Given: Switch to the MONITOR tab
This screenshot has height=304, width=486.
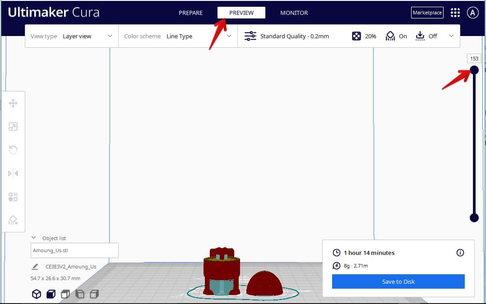Looking at the screenshot, I should point(294,13).
